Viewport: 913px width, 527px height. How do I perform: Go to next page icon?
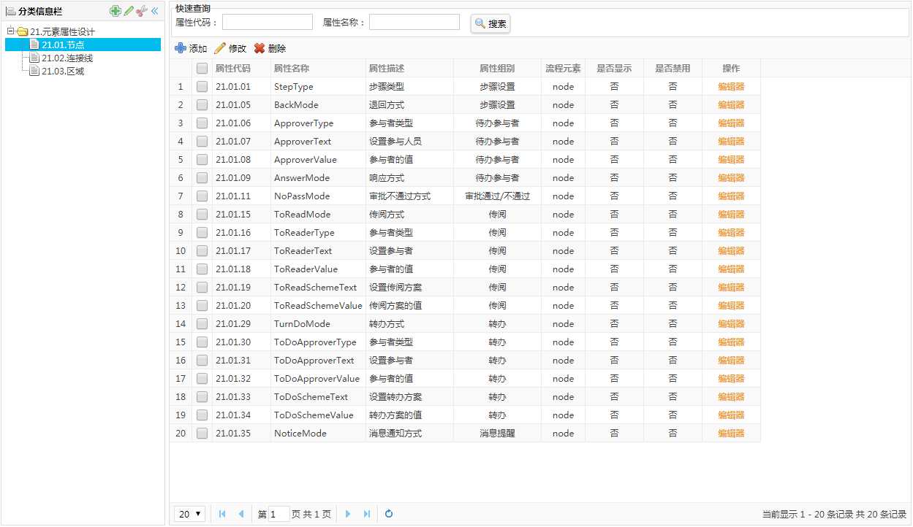pos(348,515)
